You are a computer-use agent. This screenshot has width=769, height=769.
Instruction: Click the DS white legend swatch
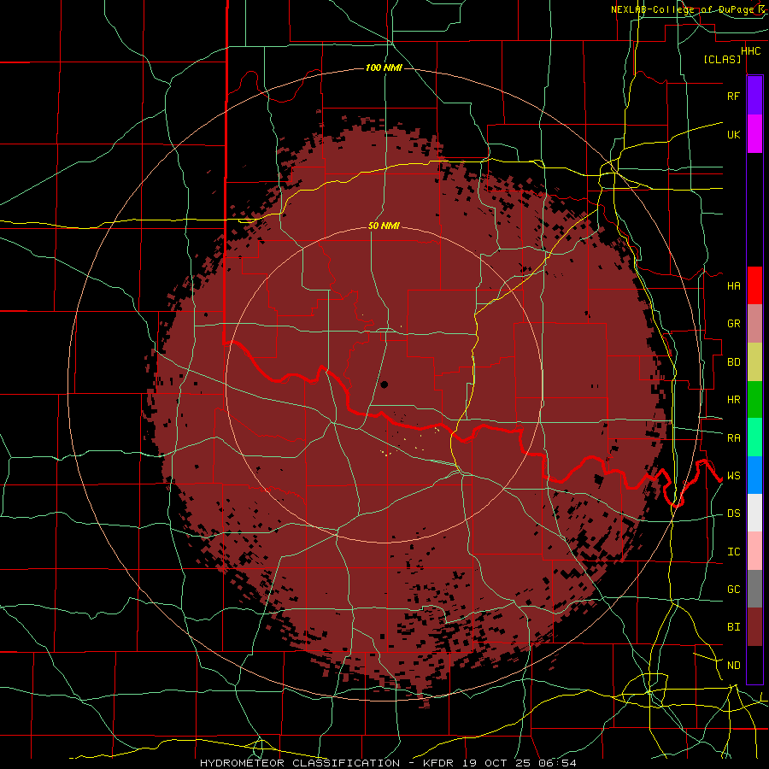(754, 513)
